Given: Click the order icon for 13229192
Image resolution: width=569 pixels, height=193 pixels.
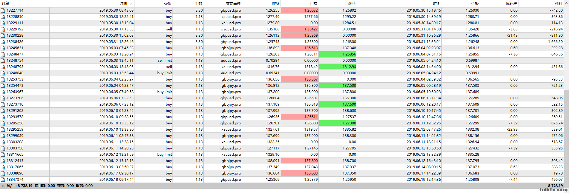Looking at the screenshot, I should click(3, 29).
